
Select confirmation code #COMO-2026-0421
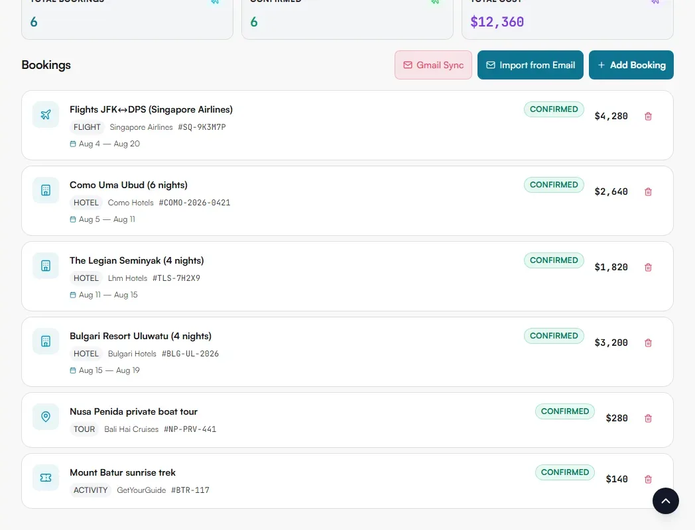click(194, 203)
